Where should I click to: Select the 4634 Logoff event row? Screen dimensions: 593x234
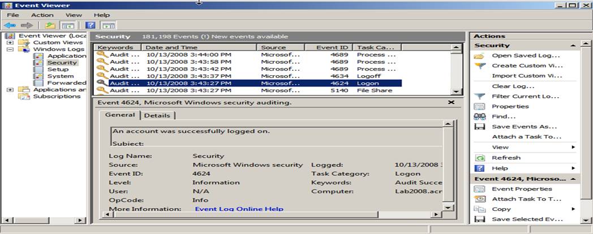pos(249,75)
